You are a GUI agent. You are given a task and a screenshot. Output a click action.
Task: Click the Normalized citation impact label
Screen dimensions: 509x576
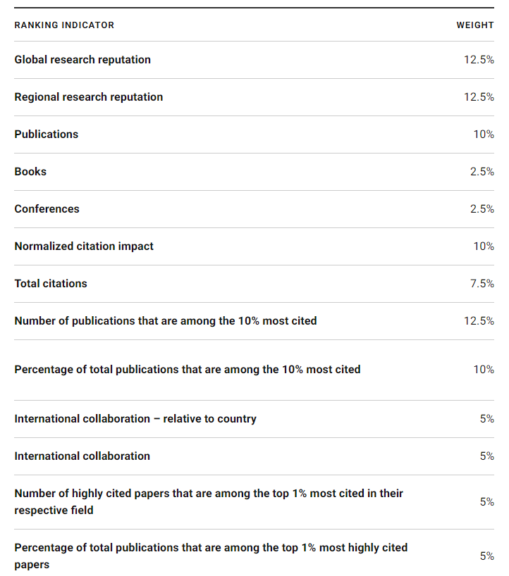[84, 246]
